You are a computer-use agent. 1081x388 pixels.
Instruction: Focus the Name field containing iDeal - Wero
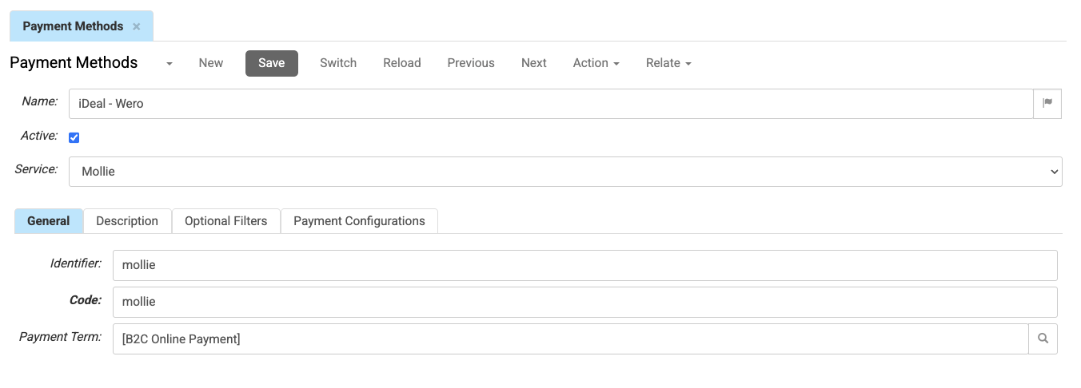[x=550, y=104]
